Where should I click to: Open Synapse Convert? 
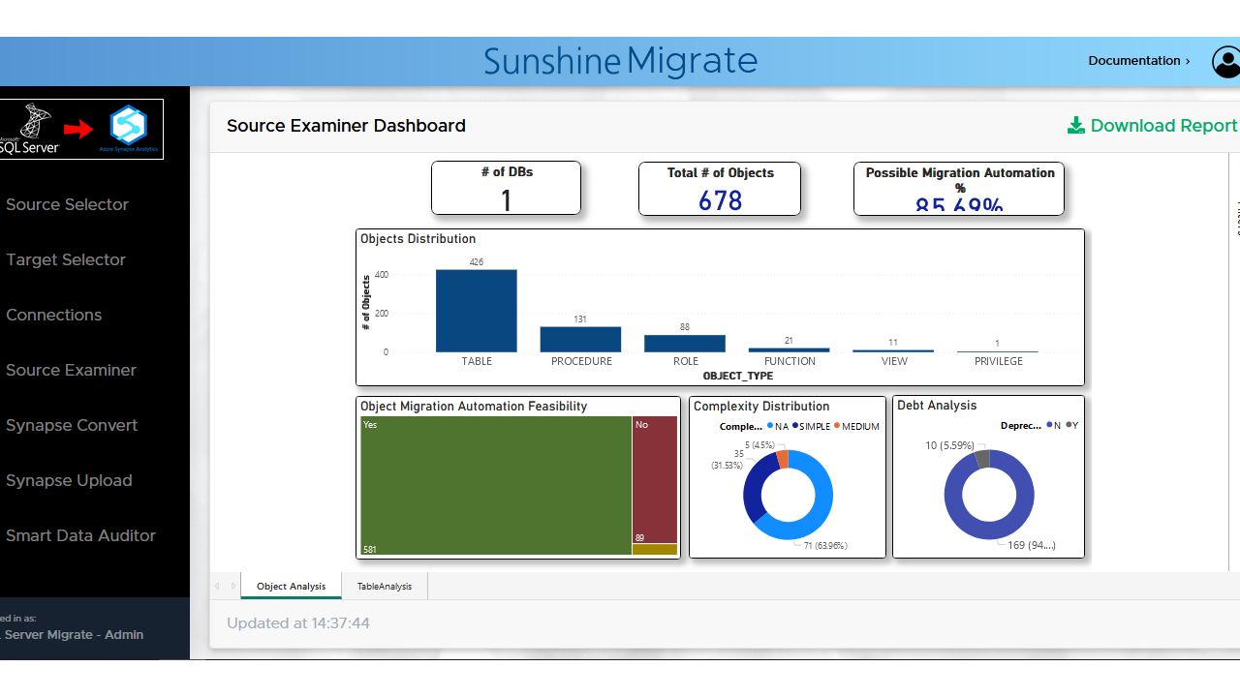pyautogui.click(x=72, y=425)
